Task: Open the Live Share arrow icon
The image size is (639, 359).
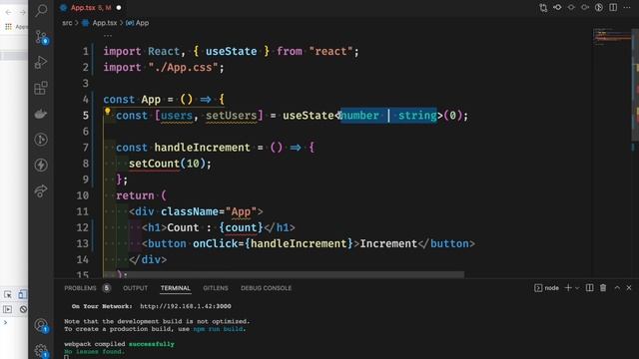Action: click(41, 190)
